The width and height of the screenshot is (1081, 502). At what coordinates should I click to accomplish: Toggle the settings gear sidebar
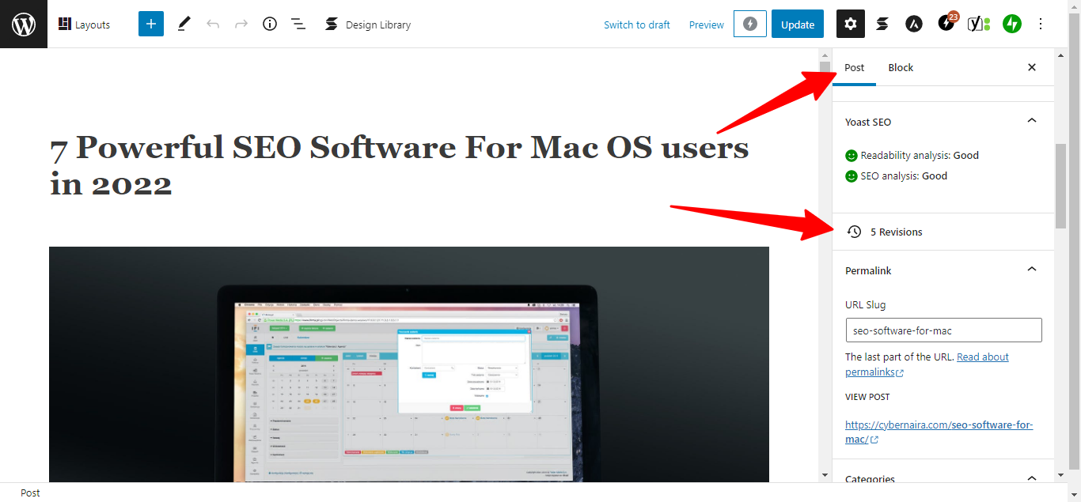point(851,24)
